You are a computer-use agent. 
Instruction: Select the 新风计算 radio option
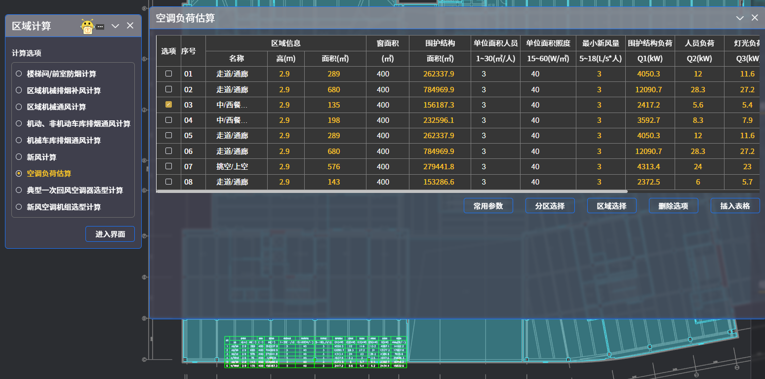click(x=19, y=157)
